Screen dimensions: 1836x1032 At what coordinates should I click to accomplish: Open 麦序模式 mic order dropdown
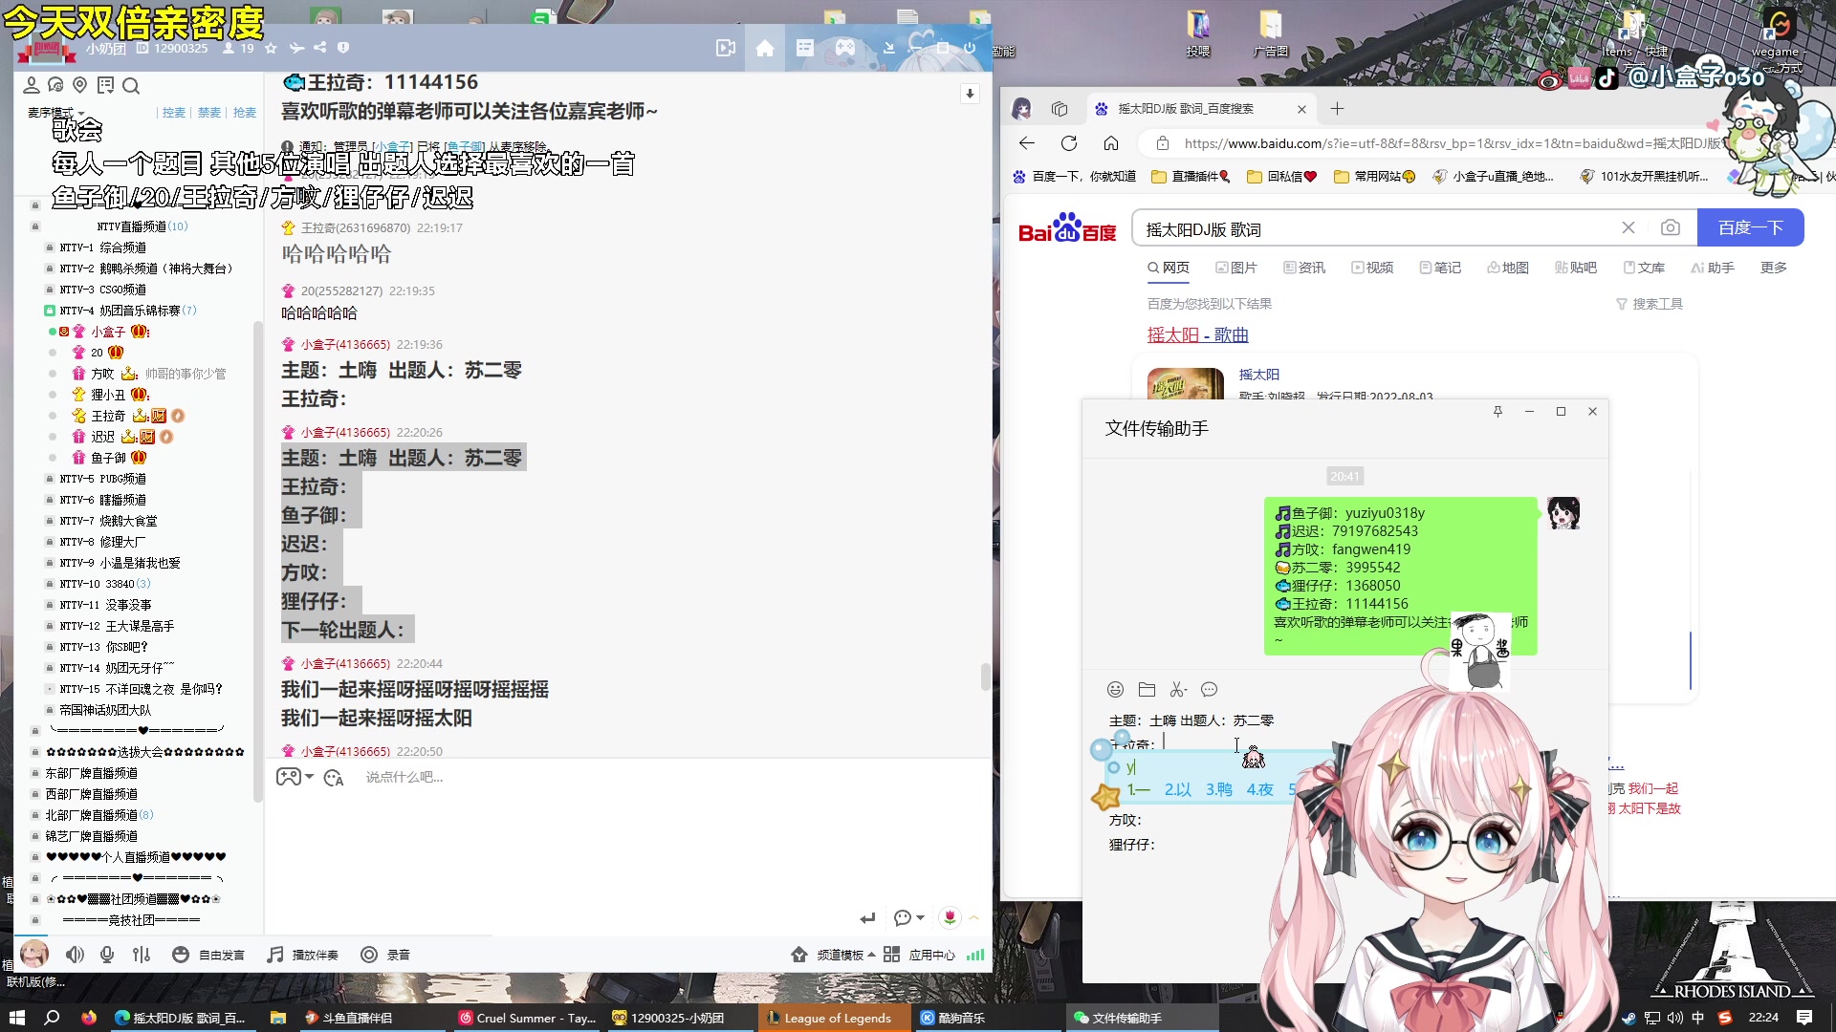tap(55, 113)
